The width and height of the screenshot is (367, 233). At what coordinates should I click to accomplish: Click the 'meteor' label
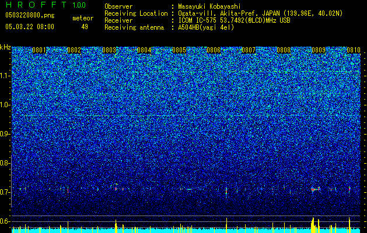83,18
